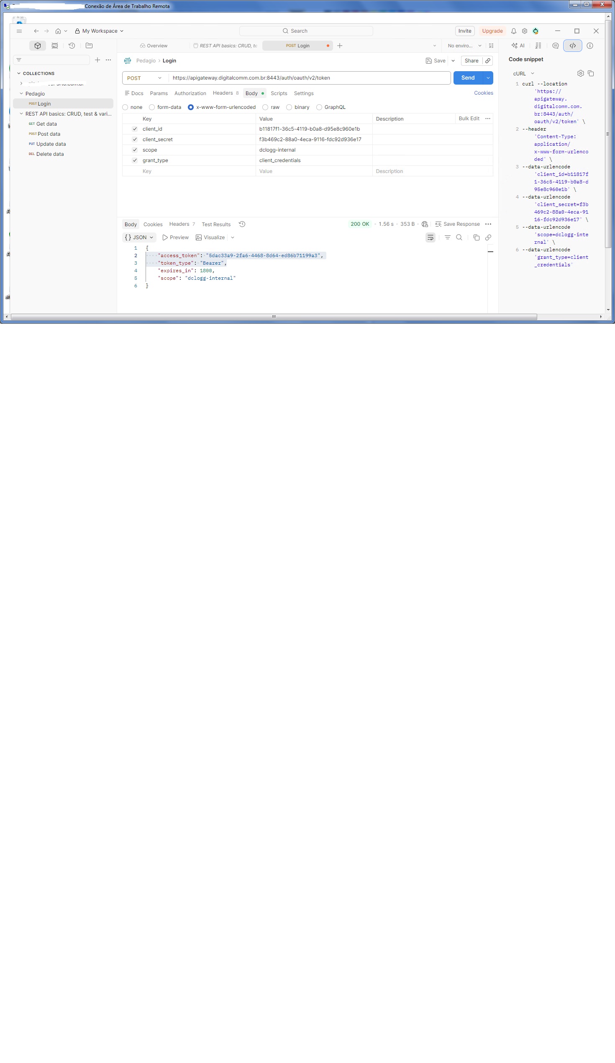Click the Postman Search bar

tap(306, 31)
